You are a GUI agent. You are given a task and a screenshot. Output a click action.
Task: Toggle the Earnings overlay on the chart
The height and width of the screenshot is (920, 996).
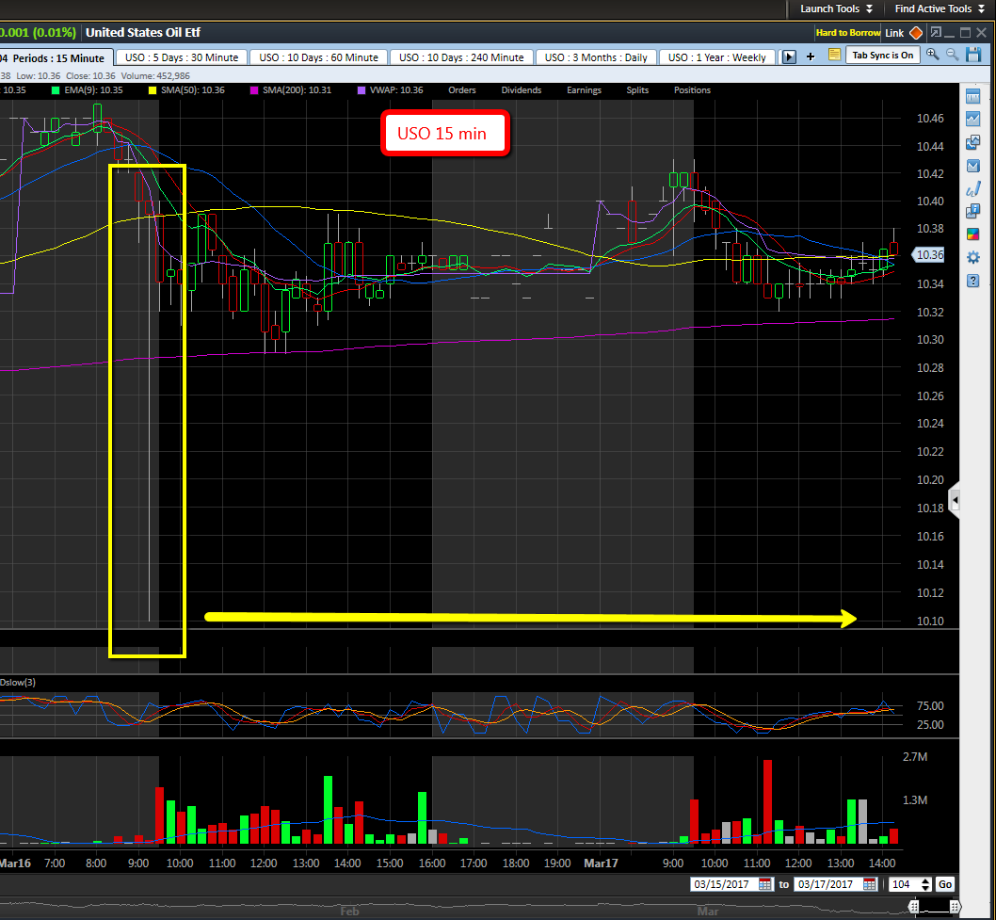pyautogui.click(x=584, y=90)
